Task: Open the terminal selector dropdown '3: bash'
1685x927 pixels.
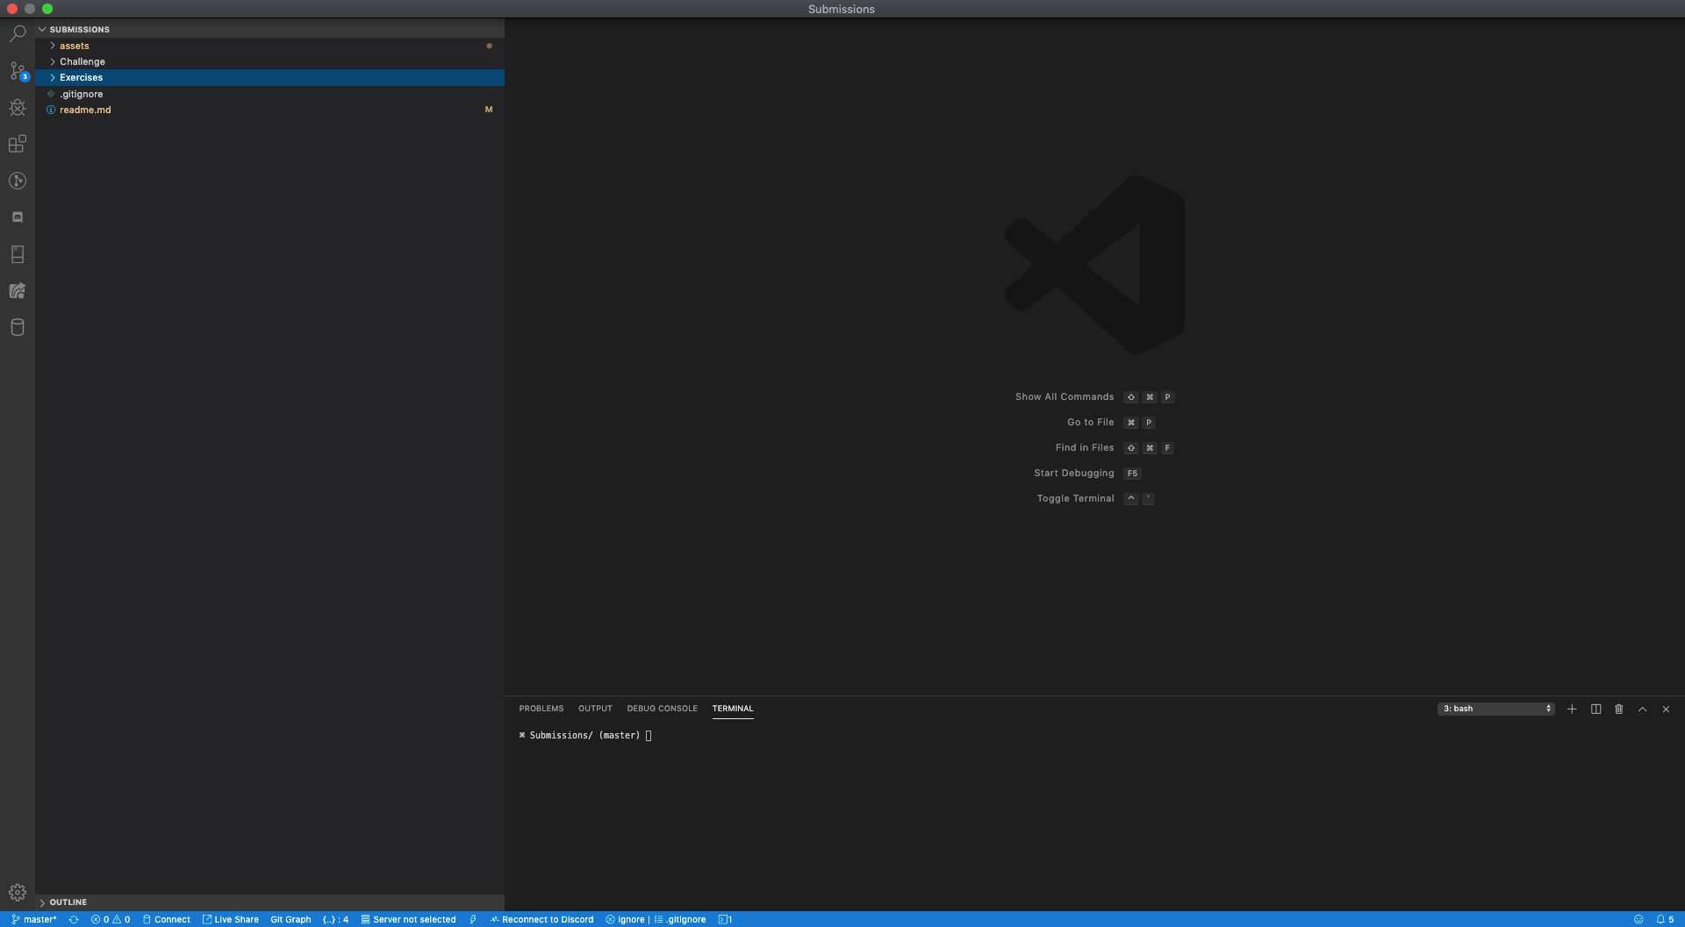Action: tap(1495, 709)
